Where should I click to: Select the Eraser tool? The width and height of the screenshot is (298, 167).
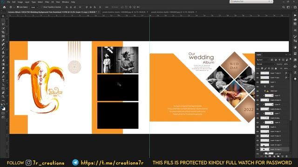tap(3, 60)
